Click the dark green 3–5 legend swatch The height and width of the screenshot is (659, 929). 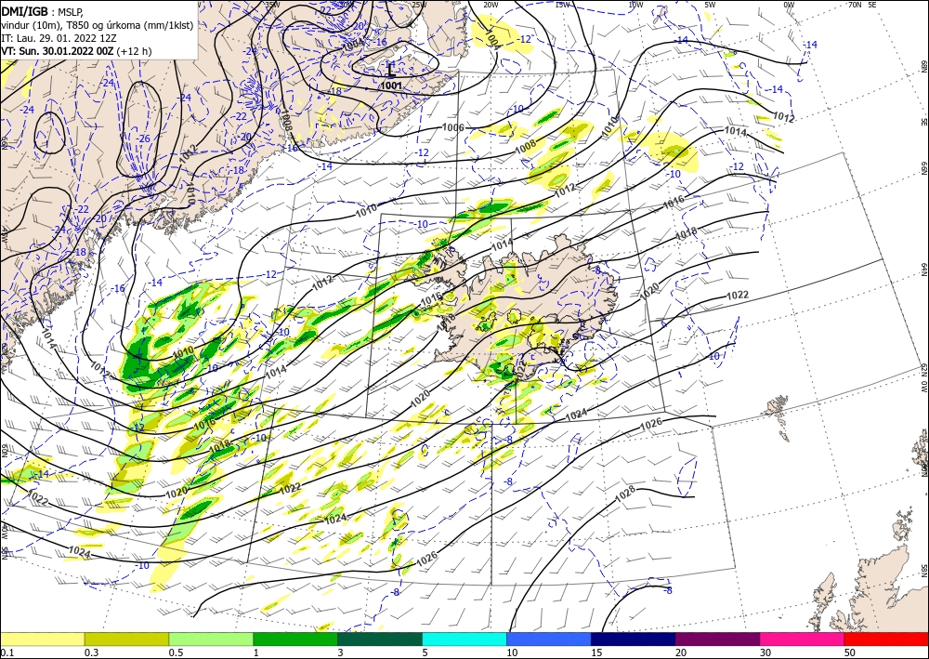pos(380,639)
